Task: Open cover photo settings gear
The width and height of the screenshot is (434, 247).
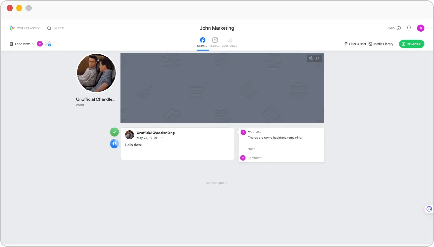Action: tap(311, 58)
